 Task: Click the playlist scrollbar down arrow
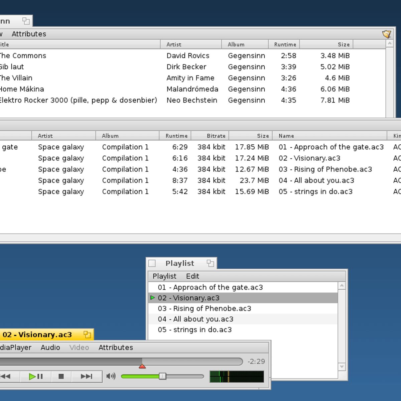pos(342,367)
